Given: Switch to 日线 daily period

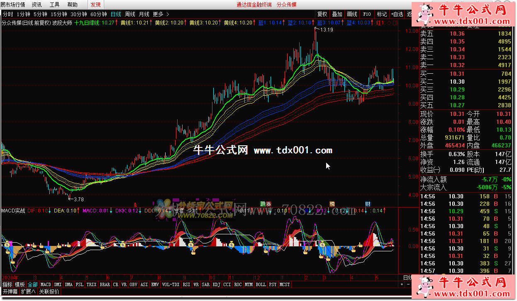Looking at the screenshot, I should tap(116, 14).
